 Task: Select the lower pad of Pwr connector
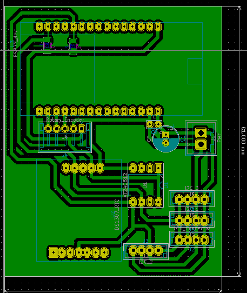click(x=201, y=144)
